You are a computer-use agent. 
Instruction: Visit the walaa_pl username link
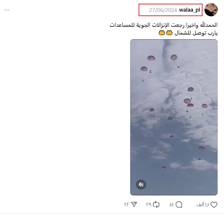pos(189,10)
